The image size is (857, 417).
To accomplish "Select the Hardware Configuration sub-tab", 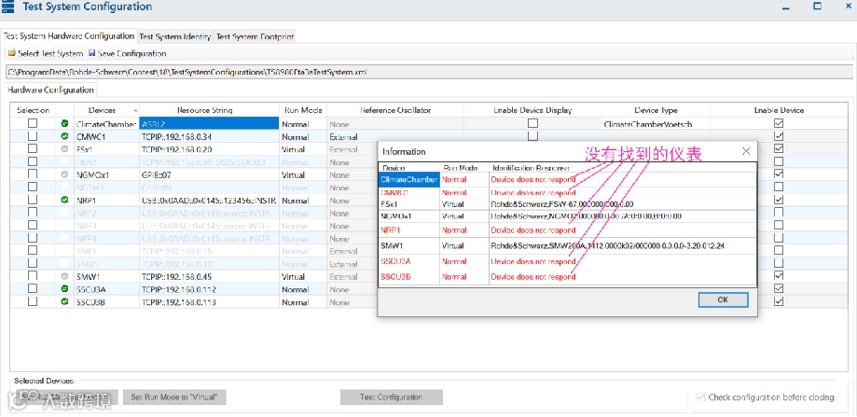I will pos(51,90).
